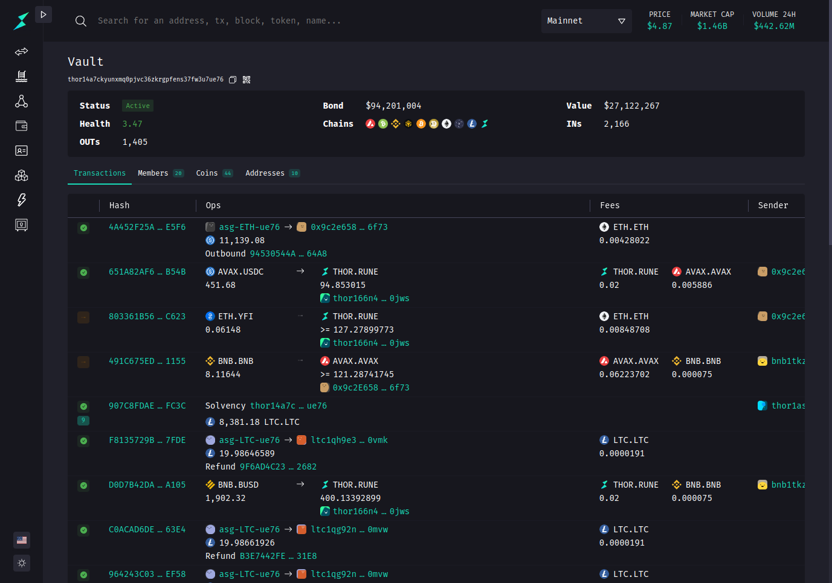This screenshot has height=583, width=832.
Task: Open transaction hash F8135729B … 7FDE
Action: tap(147, 440)
